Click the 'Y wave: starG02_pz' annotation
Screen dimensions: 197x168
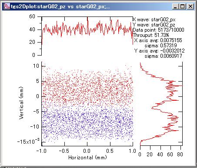pyautogui.click(x=154, y=25)
